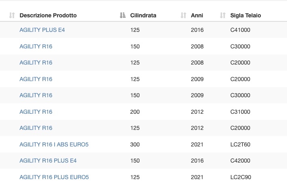Screen dimensions: 287x188
Task: Click 2021 in the AGILITY R16 PLUS EURO5 row
Action: [197, 177]
